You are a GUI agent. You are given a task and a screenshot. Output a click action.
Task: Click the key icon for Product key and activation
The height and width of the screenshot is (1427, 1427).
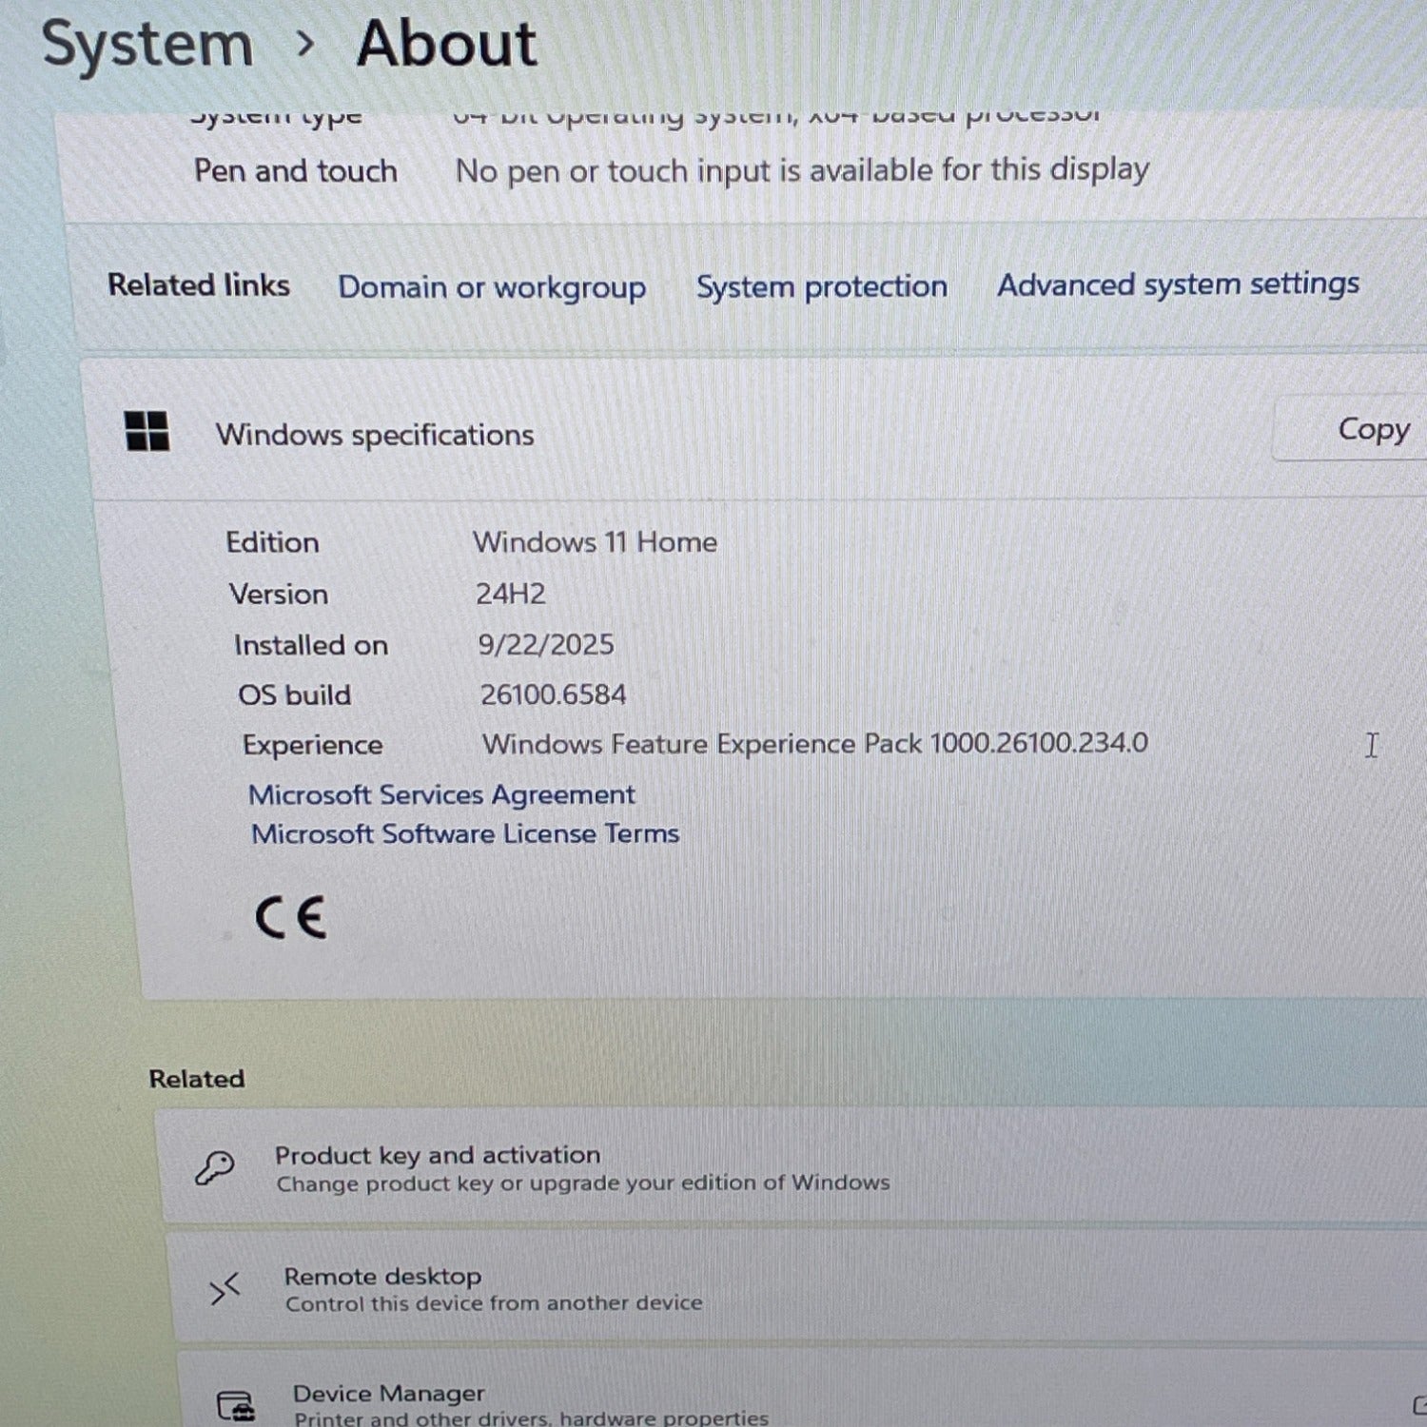(x=214, y=1167)
